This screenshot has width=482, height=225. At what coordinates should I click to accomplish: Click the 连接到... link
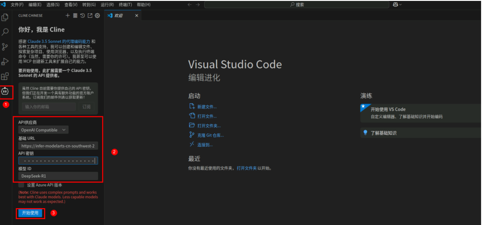[205, 145]
